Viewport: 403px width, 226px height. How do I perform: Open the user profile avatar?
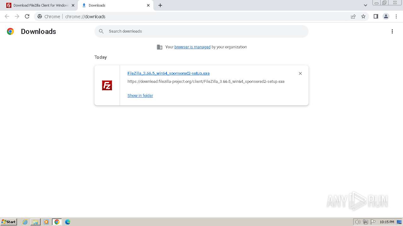point(386,16)
